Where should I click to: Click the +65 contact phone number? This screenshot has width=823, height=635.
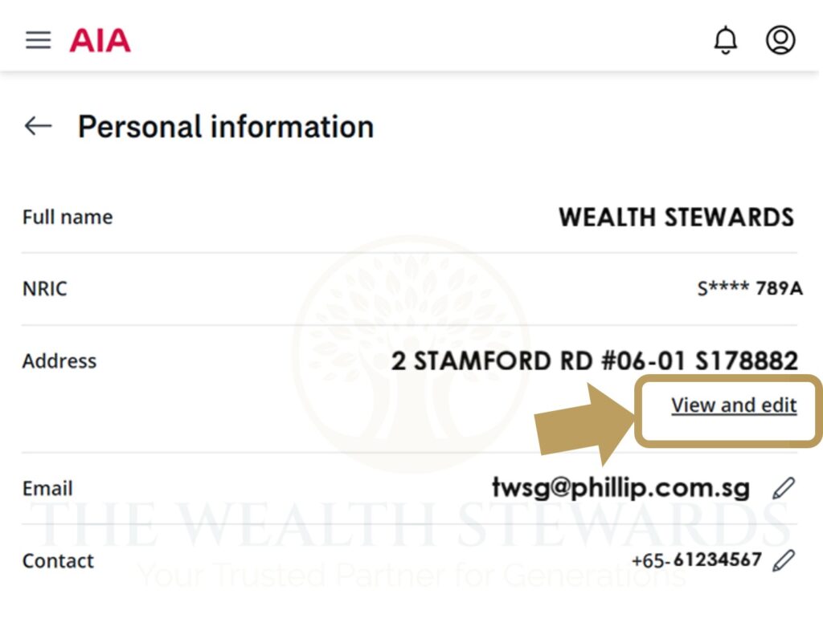coord(696,560)
